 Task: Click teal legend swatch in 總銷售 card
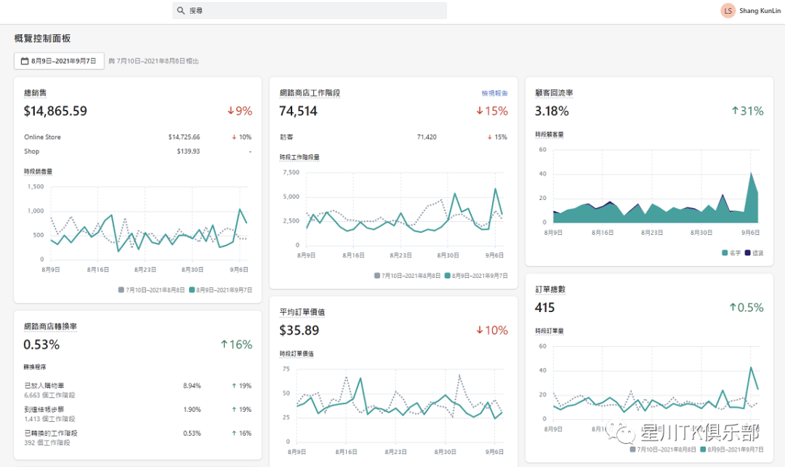click(192, 290)
